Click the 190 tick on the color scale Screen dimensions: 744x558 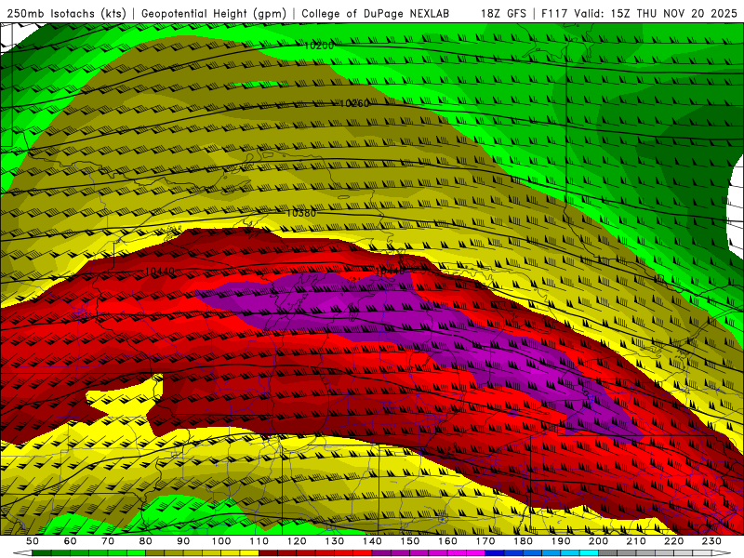coord(561,541)
